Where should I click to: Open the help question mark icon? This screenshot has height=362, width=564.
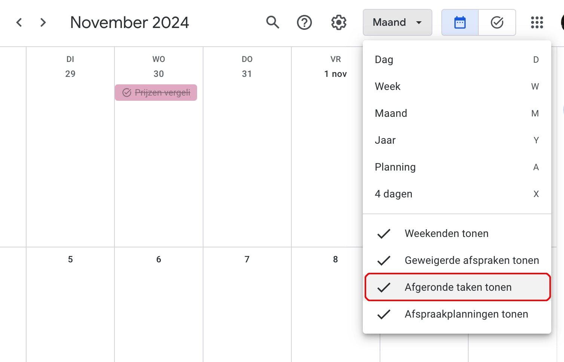(304, 22)
